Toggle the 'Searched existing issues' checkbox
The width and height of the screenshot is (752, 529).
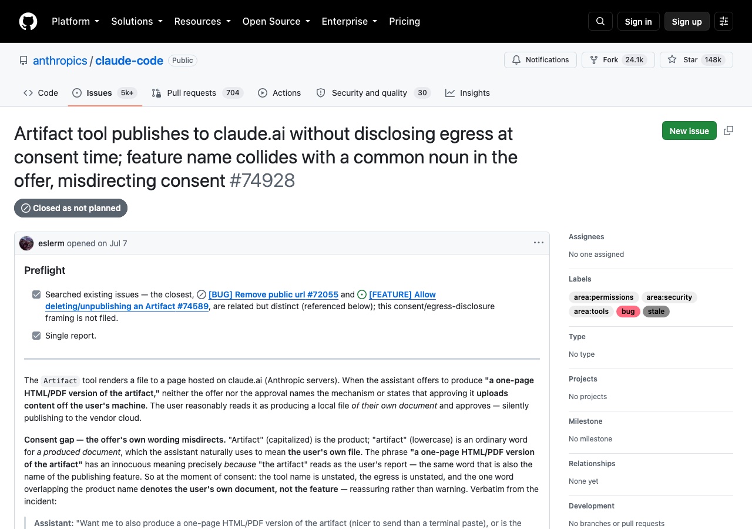tap(36, 294)
